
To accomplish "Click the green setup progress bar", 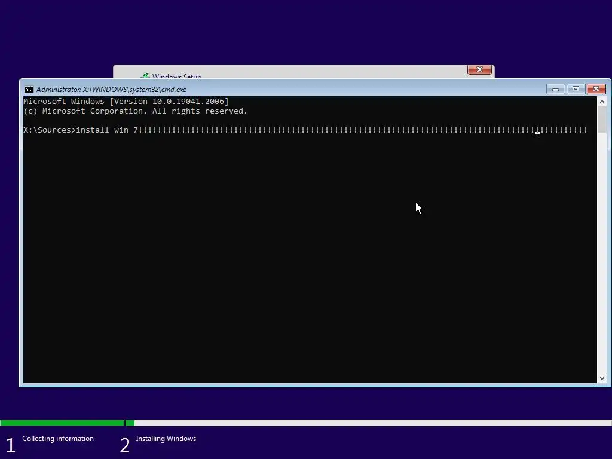I will pos(67,423).
